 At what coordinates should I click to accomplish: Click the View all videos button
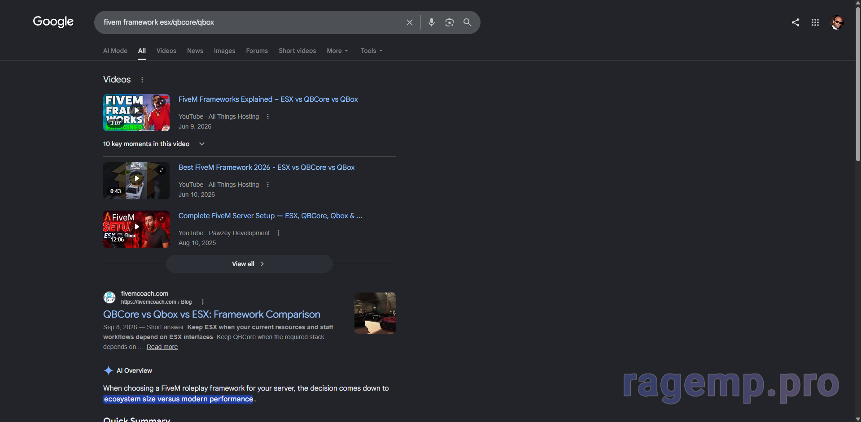click(249, 264)
